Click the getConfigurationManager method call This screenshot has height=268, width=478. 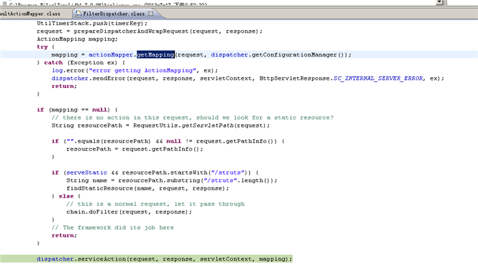294,55
